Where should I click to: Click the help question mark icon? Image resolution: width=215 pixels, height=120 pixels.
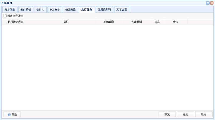[9, 114]
